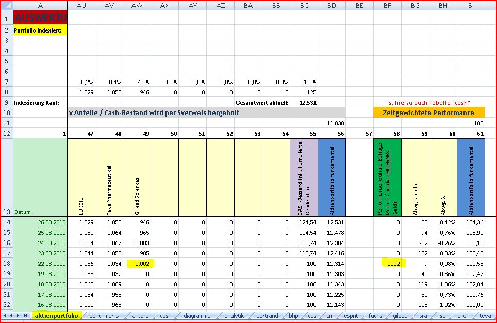Jump to the last sheet with navigation arrow
This screenshot has width=497, height=323.
pos(25,315)
